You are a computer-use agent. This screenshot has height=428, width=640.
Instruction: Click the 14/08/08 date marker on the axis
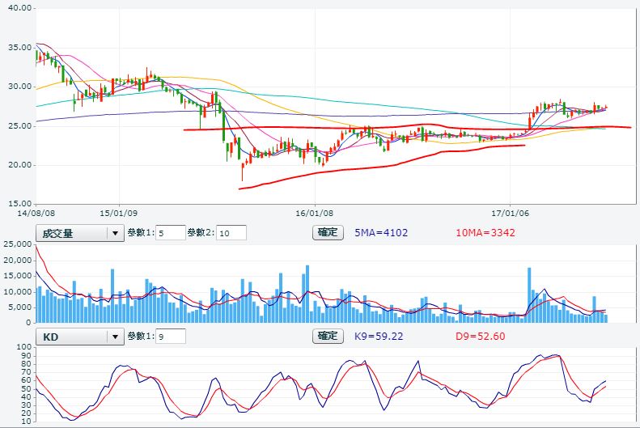[36, 214]
